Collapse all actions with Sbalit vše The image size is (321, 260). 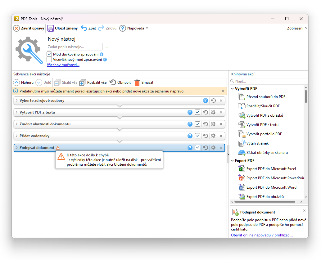tap(66, 83)
